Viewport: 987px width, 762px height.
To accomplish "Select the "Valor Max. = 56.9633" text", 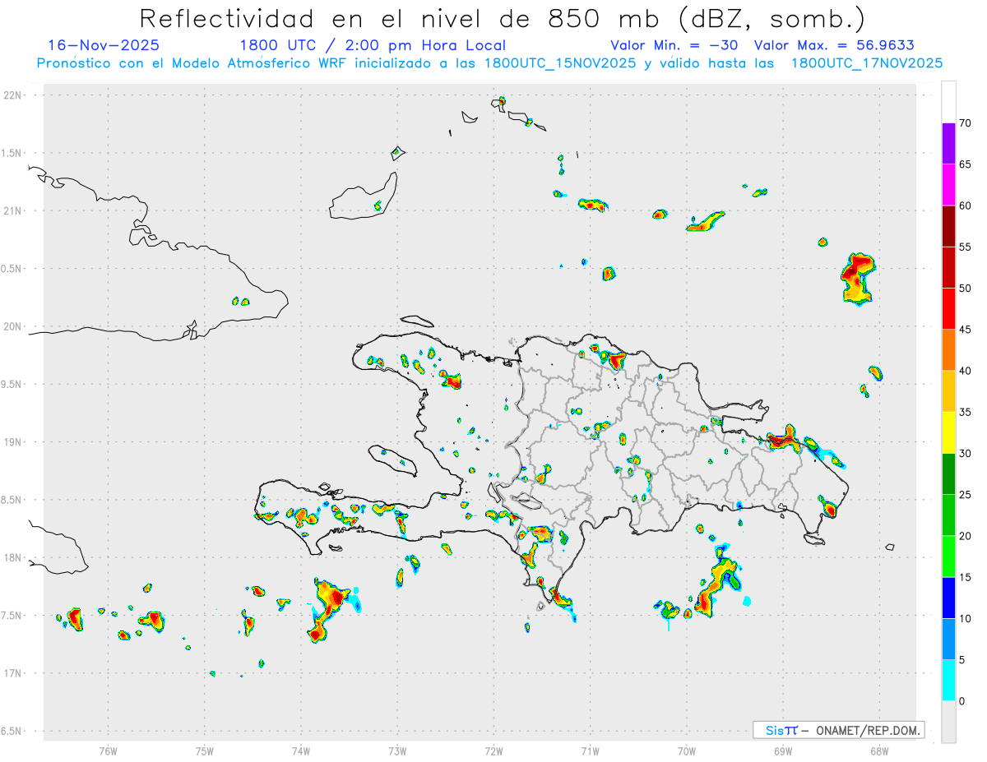I will tap(834, 45).
